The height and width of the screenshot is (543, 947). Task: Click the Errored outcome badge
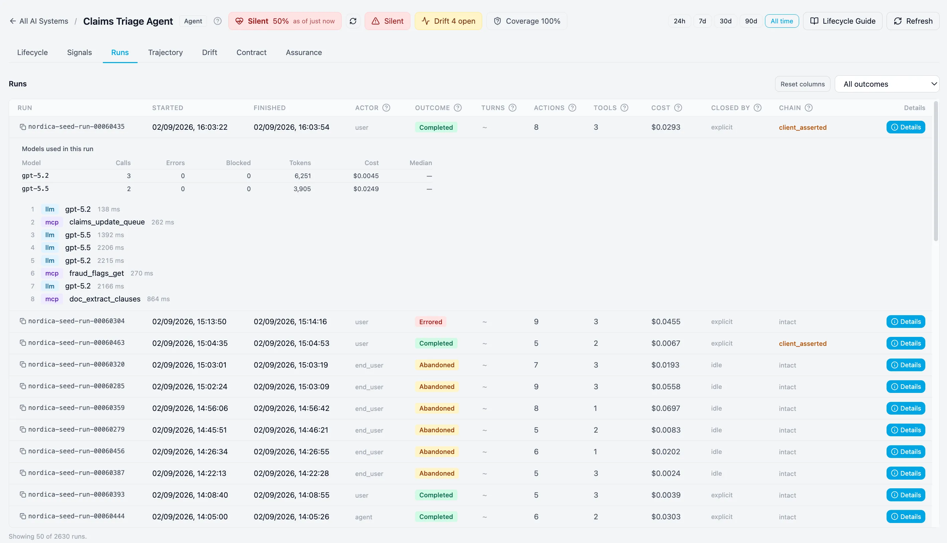tap(430, 322)
